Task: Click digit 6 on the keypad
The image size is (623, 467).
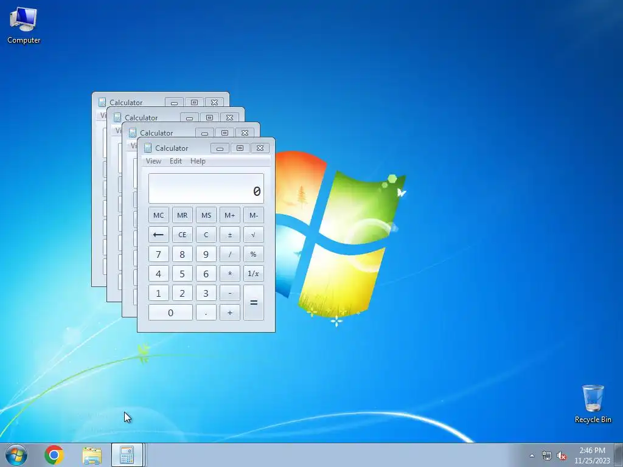Action: coord(206,274)
